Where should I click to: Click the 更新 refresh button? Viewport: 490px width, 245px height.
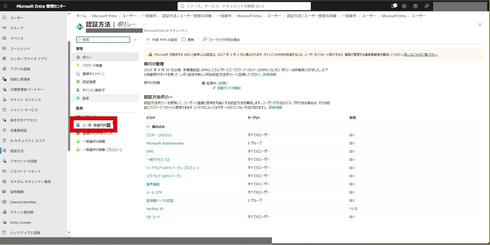pos(188,40)
